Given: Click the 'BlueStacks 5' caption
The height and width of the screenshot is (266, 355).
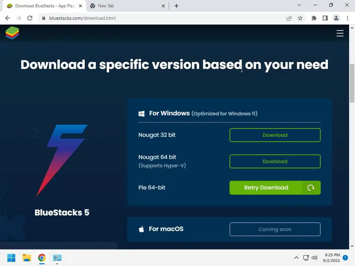Looking at the screenshot, I should (62, 212).
